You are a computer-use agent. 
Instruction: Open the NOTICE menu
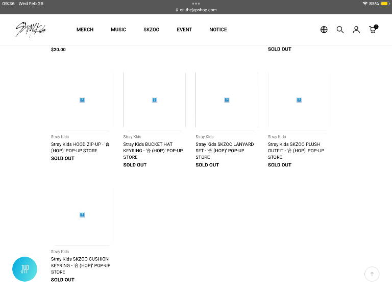coord(218,30)
